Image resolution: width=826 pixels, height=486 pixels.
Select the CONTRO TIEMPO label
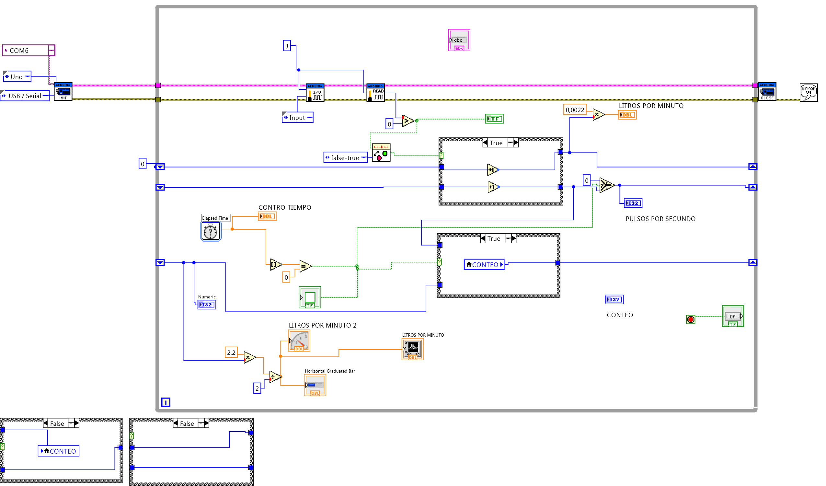[285, 208]
